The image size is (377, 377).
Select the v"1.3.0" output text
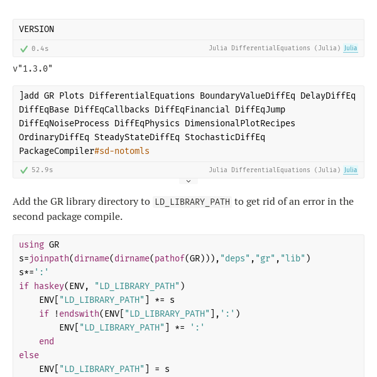pyautogui.click(x=33, y=68)
